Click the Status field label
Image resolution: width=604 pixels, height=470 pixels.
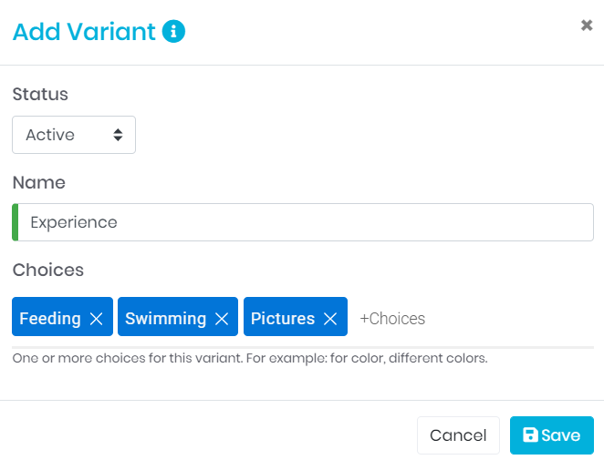[x=40, y=94]
